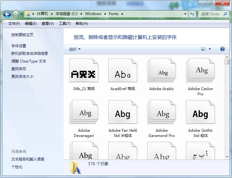
Task: Select the Adobe Caslon Pro font icon
Action: coord(200,70)
